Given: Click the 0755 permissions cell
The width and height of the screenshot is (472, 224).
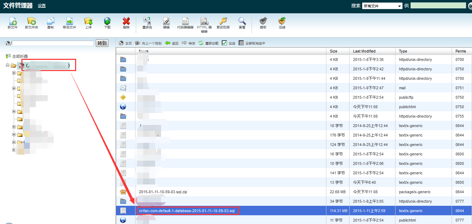Looking at the screenshot, I should (x=460, y=116).
